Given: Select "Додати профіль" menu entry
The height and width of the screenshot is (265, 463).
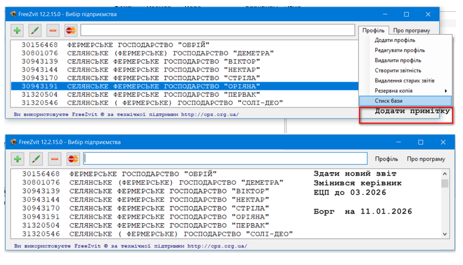Looking at the screenshot, I should pos(395,40).
